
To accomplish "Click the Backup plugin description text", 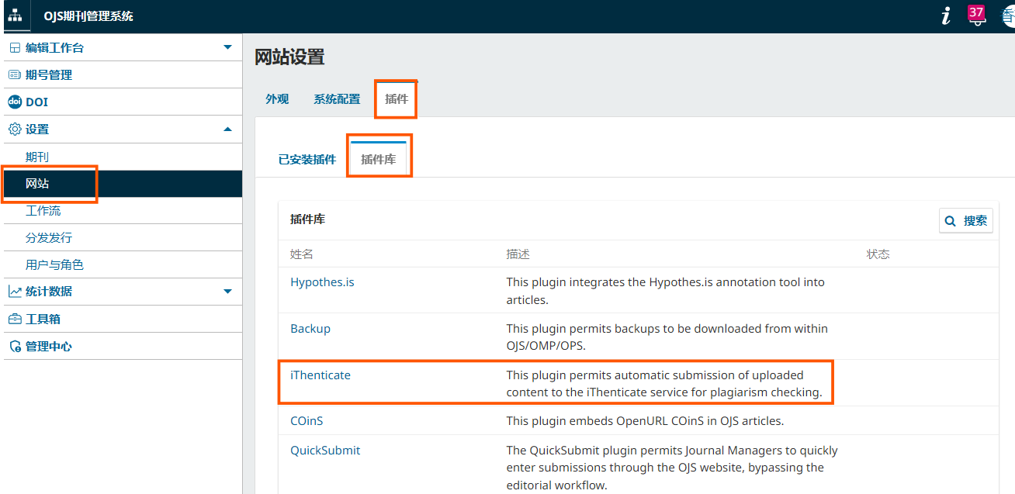I will [x=667, y=337].
